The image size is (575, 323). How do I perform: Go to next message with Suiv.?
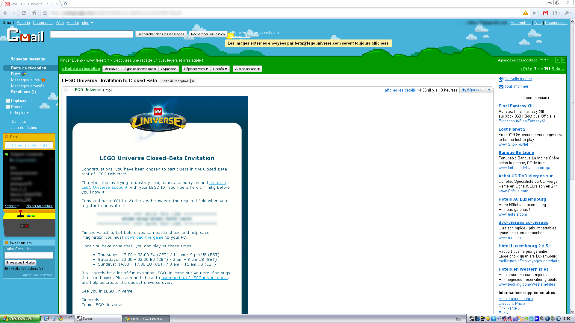[x=558, y=69]
